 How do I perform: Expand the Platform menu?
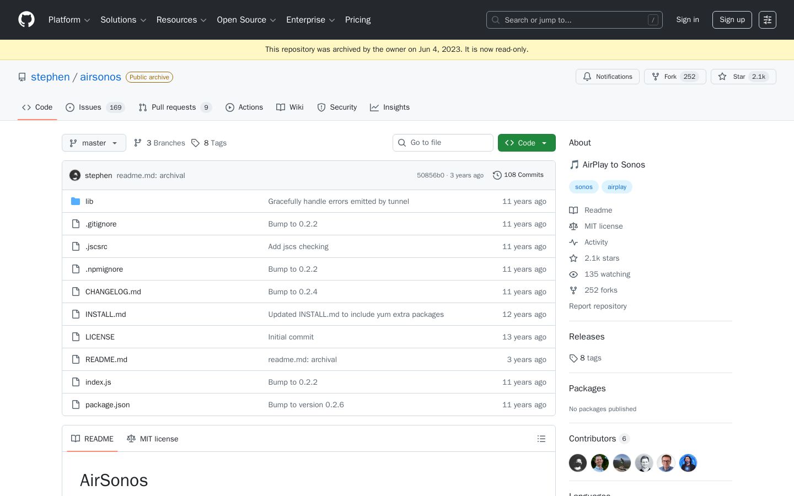(69, 20)
